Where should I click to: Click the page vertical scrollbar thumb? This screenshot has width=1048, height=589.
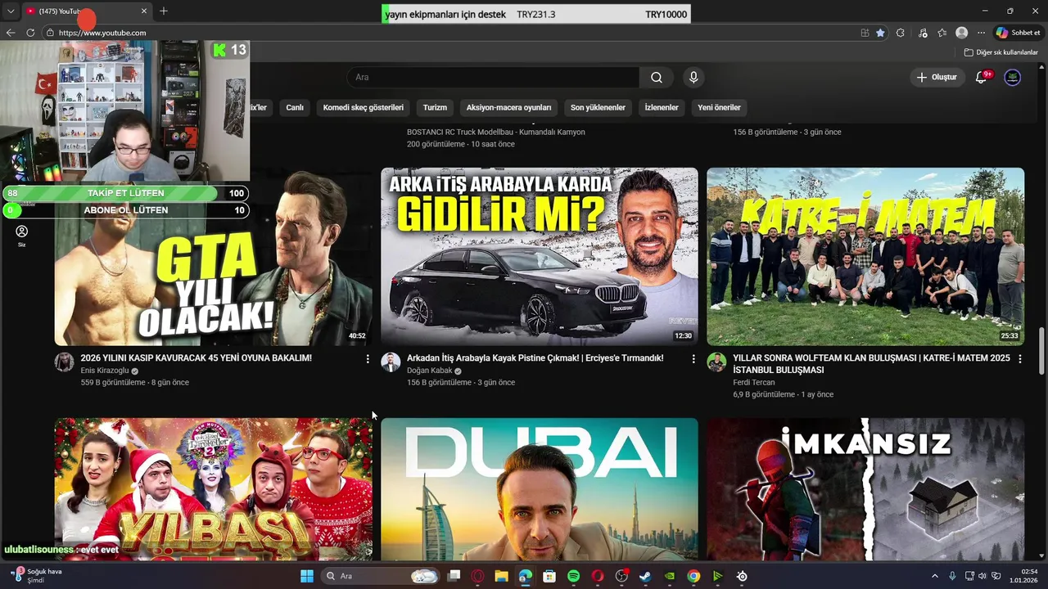pos(1042,351)
